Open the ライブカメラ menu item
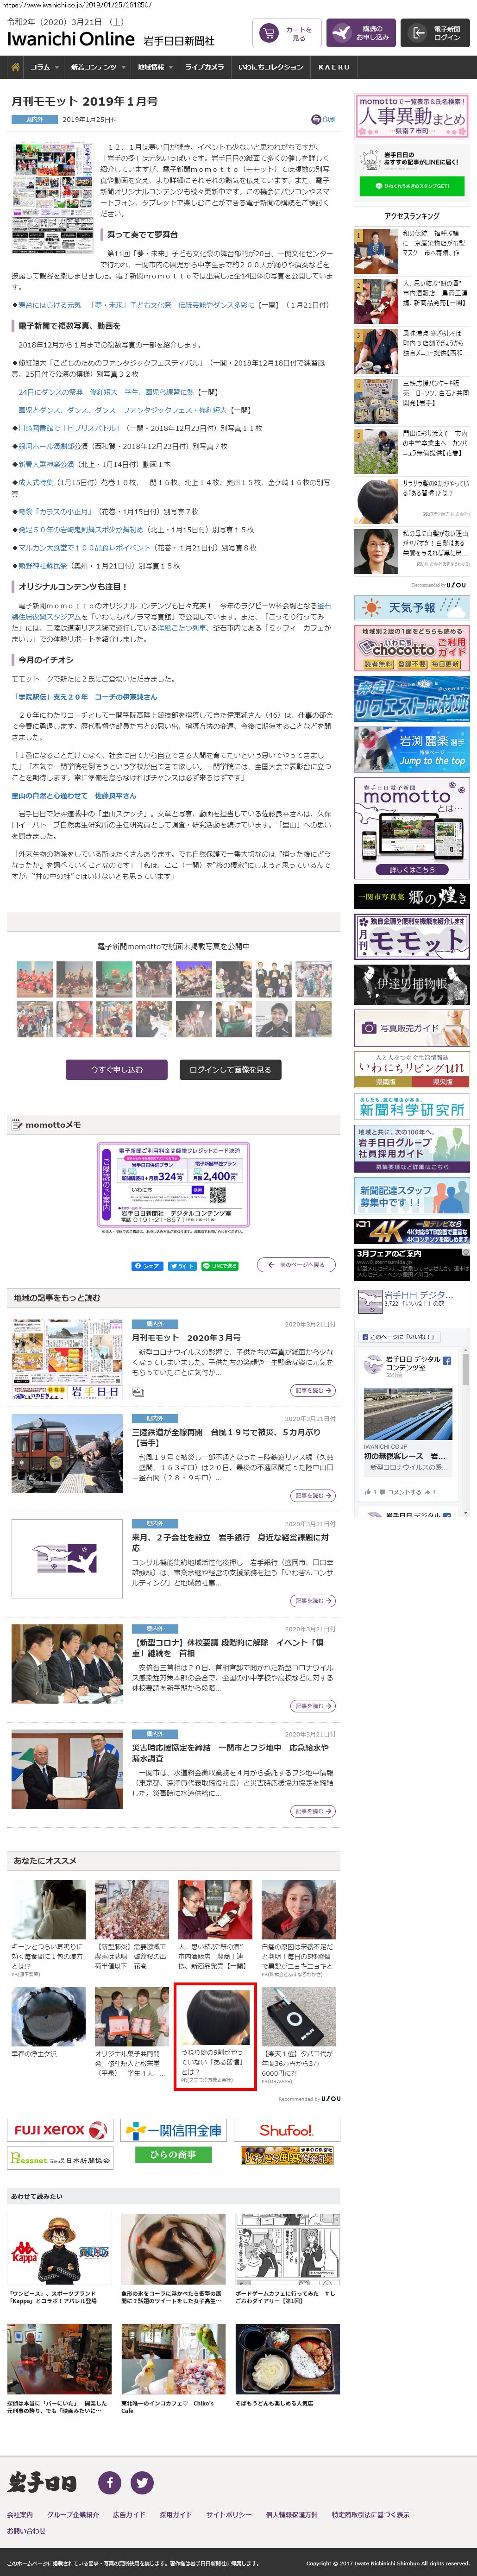 (x=204, y=67)
